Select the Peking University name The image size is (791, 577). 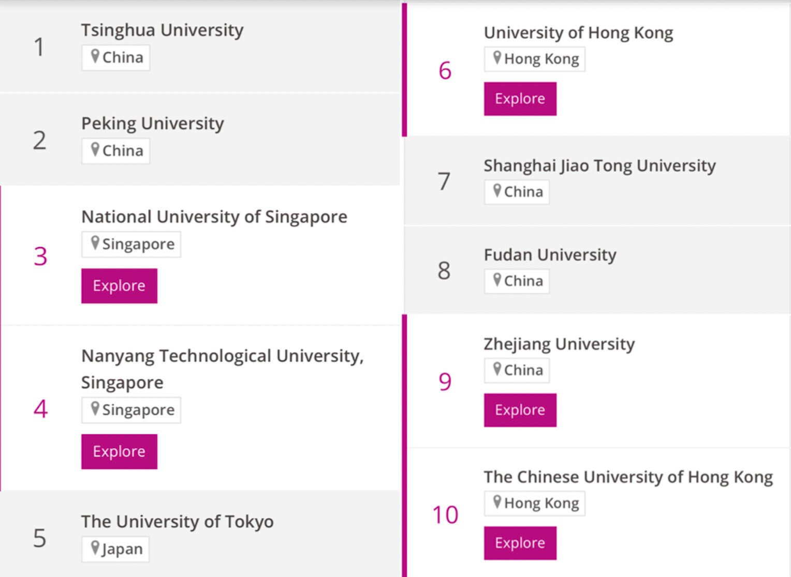153,124
